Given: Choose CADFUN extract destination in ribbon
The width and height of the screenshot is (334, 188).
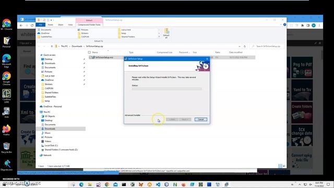Looking at the screenshot, I should pyautogui.click(x=83, y=37).
